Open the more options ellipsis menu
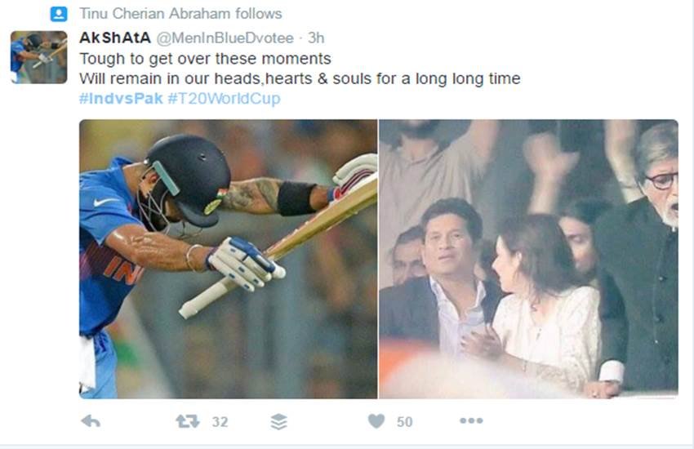This screenshot has height=449, width=694. [x=471, y=420]
